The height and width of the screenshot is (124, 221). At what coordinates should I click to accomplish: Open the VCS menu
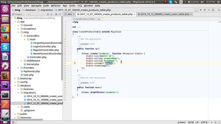coord(80,6)
